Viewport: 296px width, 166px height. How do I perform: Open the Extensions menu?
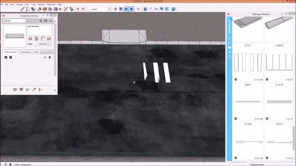coord(51,4)
